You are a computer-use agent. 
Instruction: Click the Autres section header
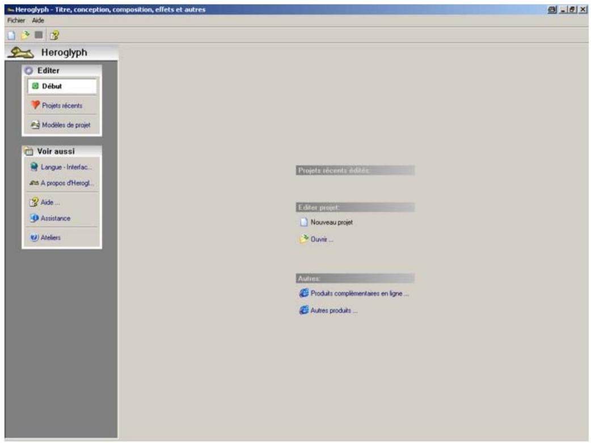point(355,279)
